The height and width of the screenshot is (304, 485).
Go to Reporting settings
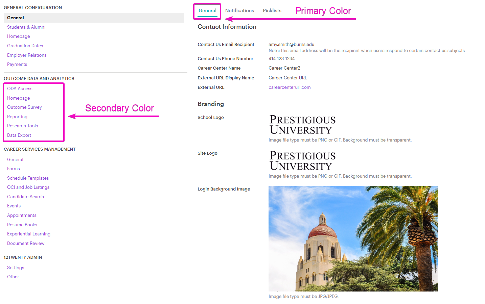[x=17, y=117]
